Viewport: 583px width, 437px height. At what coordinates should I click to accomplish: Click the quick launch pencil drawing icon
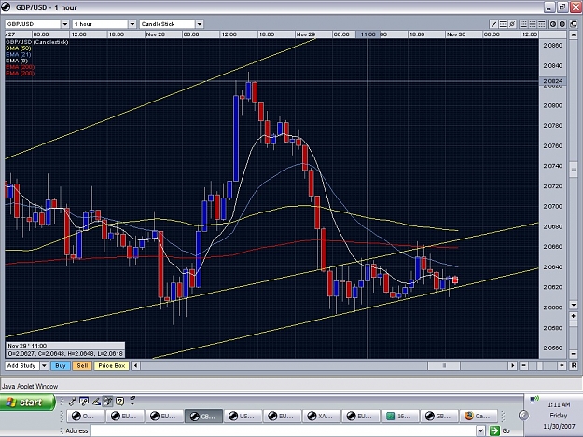click(x=96, y=402)
